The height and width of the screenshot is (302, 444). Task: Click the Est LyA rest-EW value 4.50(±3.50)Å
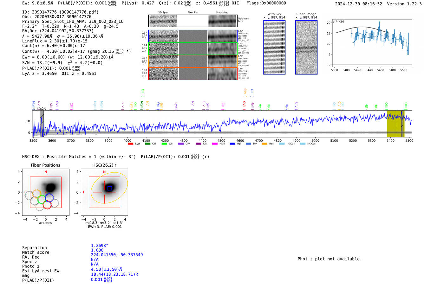tap(107, 269)
